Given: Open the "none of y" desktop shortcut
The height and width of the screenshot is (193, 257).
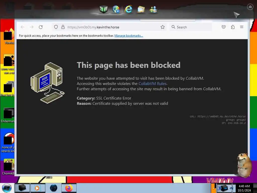Looking at the screenshot, I should click(8, 142).
